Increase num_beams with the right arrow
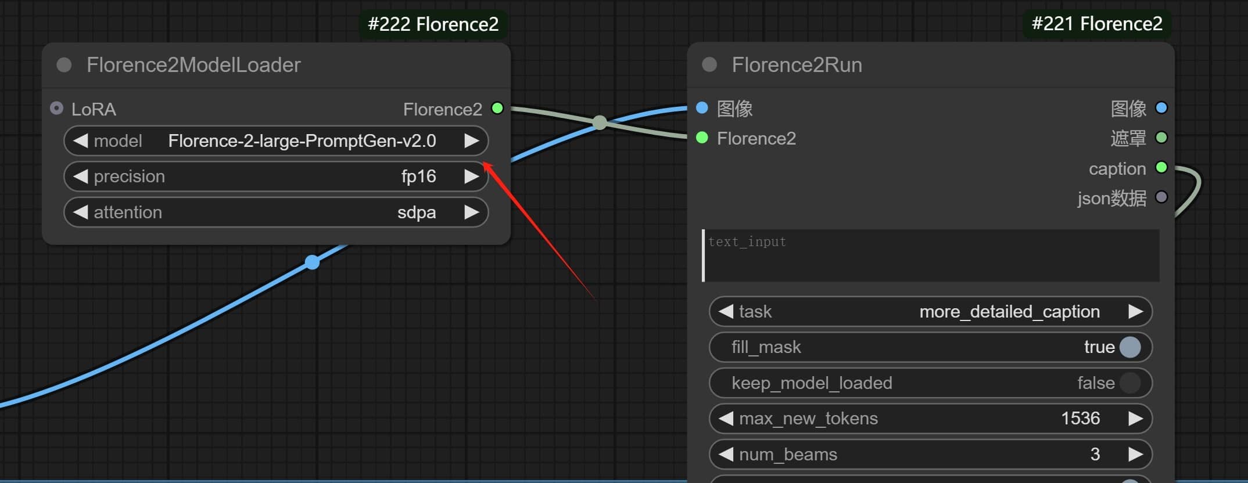Viewport: 1248px width, 483px height. 1135,455
